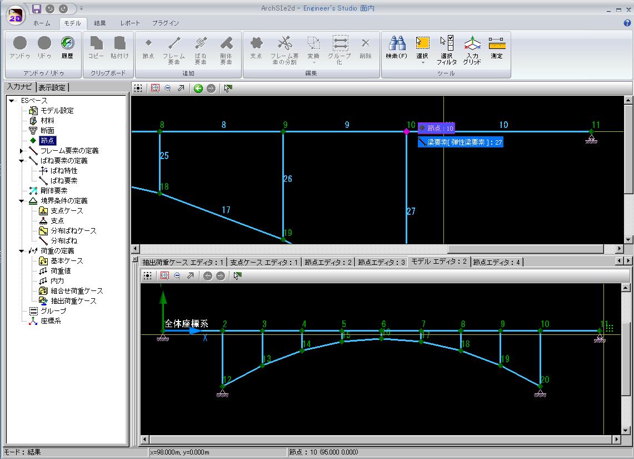Collapse the ESベース tree root

tap(12, 100)
